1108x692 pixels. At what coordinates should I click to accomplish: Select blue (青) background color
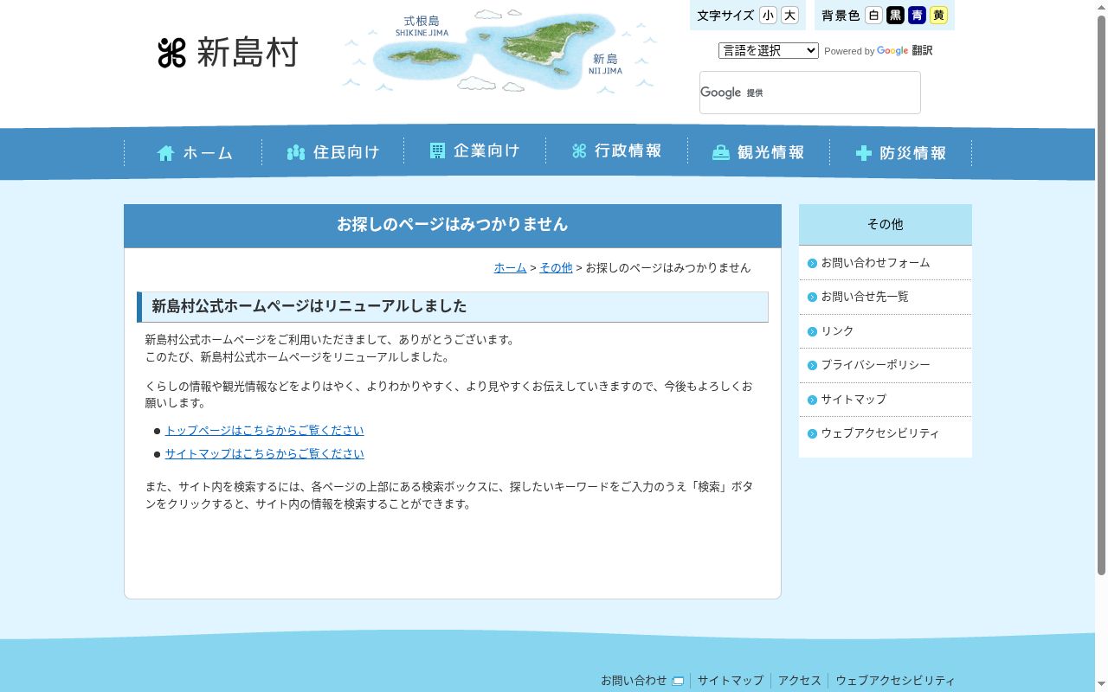[x=917, y=16]
